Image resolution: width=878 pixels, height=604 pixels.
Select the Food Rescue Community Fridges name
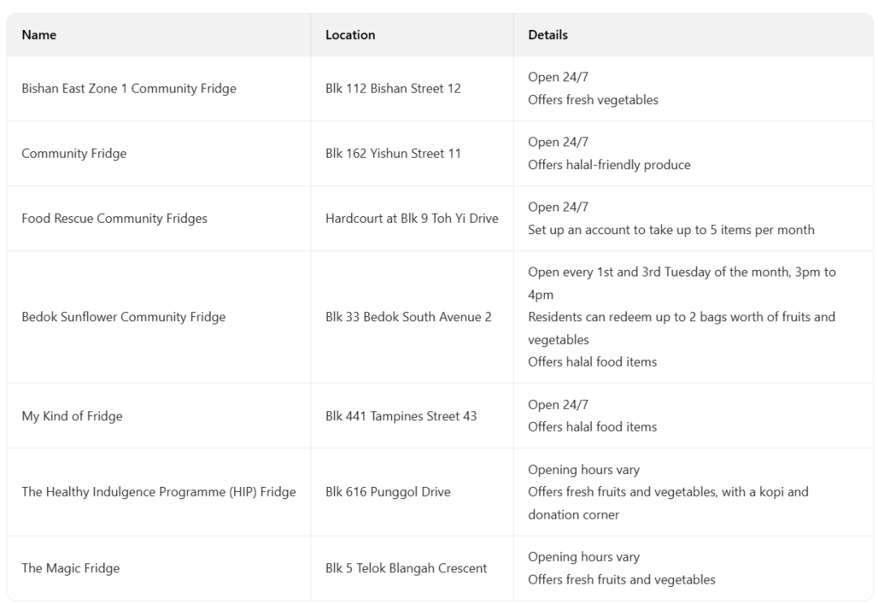(x=115, y=219)
